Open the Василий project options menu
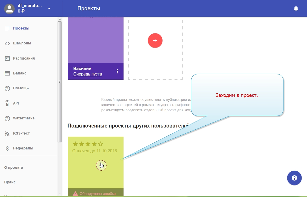This screenshot has width=307, height=197. click(x=117, y=71)
